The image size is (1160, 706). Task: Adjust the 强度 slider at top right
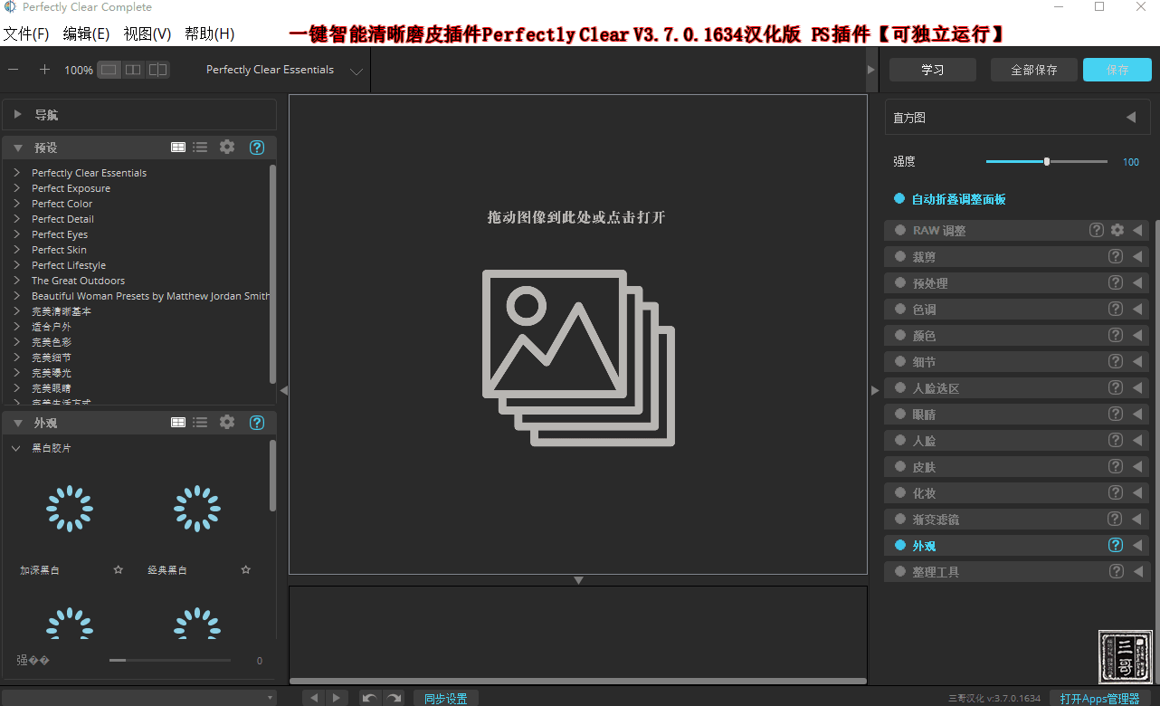[x=1047, y=161]
